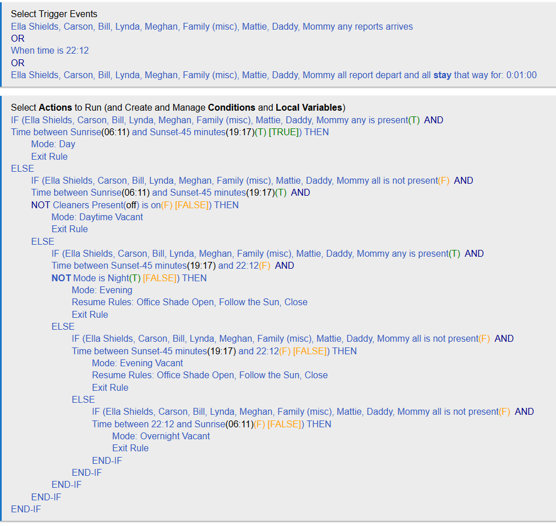The width and height of the screenshot is (556, 526).
Task: Click the 'all report depart' trigger line
Action: [x=273, y=75]
